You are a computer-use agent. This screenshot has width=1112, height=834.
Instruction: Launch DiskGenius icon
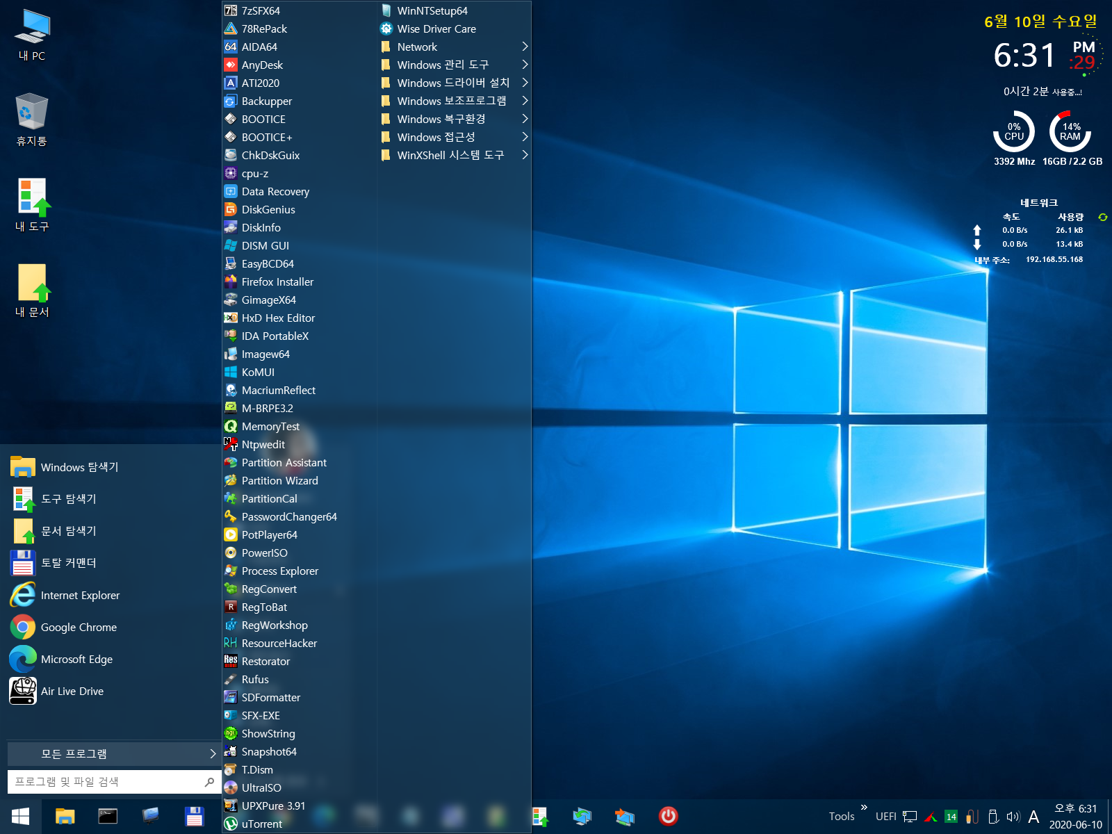(231, 209)
